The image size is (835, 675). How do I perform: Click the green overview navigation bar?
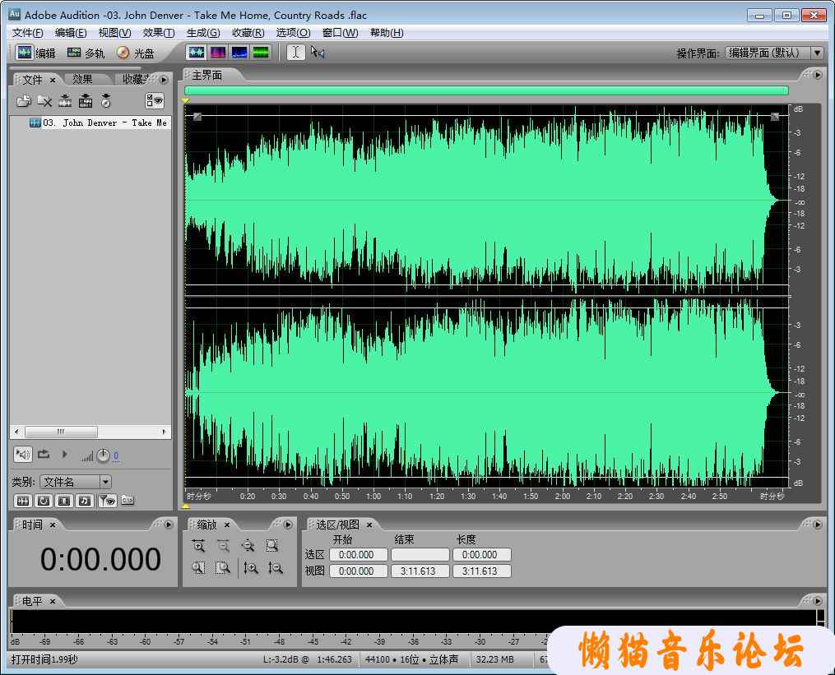[x=486, y=90]
